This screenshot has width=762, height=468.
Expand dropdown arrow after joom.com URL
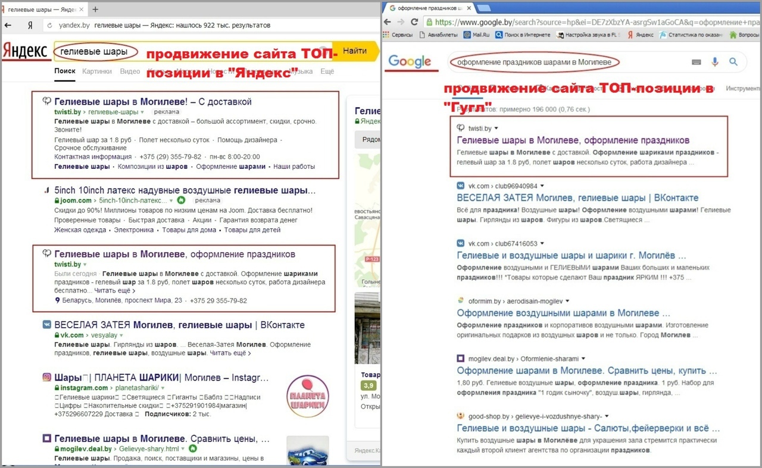(170, 200)
